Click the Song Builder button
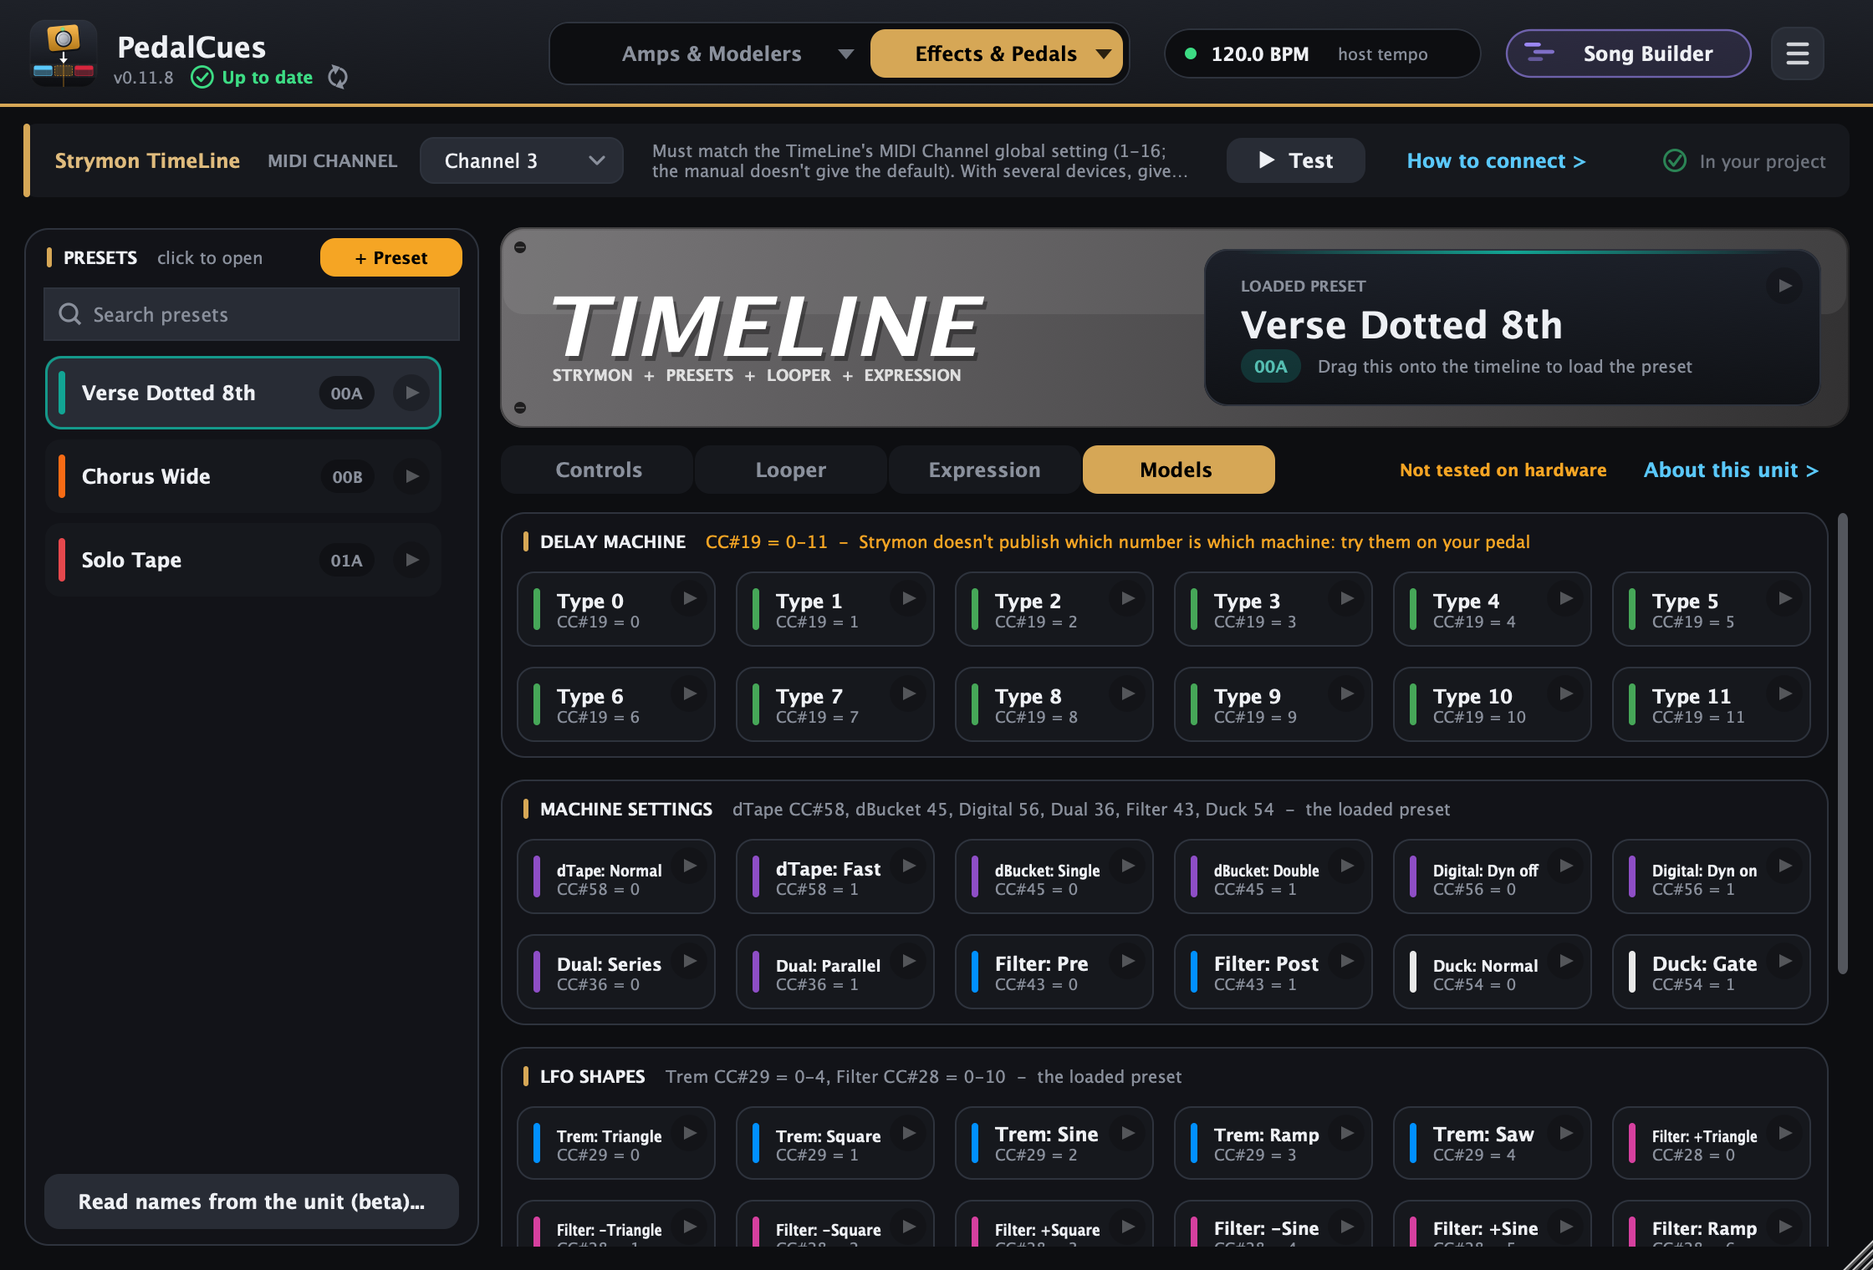 (1628, 53)
